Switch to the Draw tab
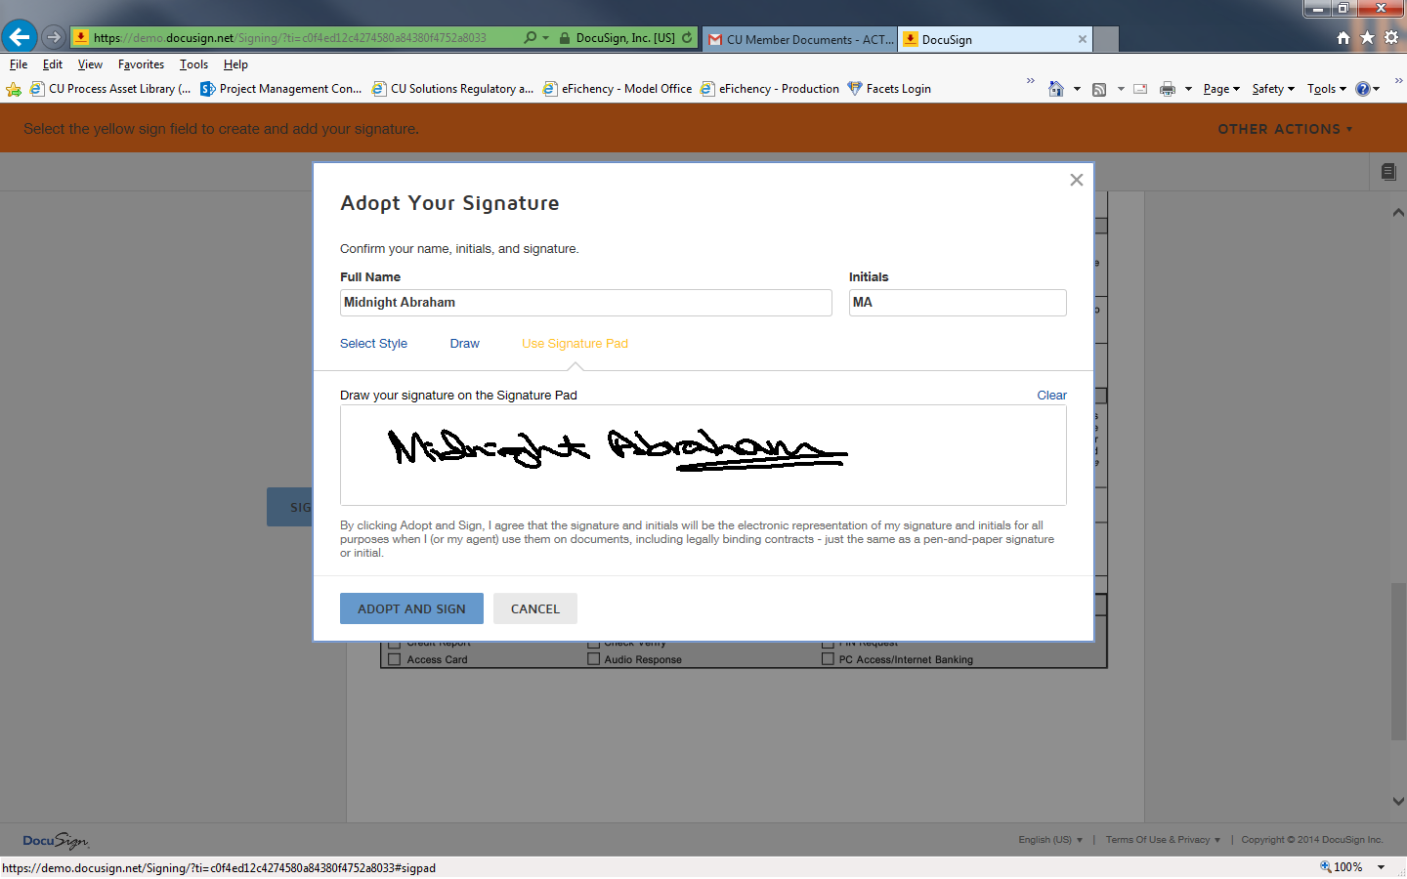 coord(465,344)
